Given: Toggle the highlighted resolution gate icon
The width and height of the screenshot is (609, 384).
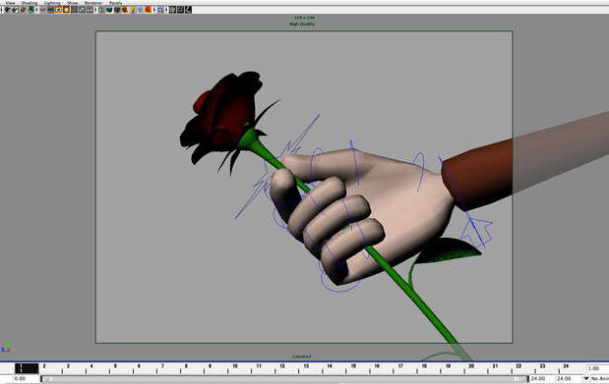Looking at the screenshot, I should [58, 10].
